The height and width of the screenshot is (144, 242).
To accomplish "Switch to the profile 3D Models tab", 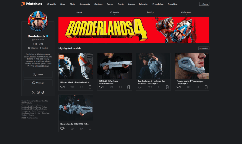I will point(114,13).
